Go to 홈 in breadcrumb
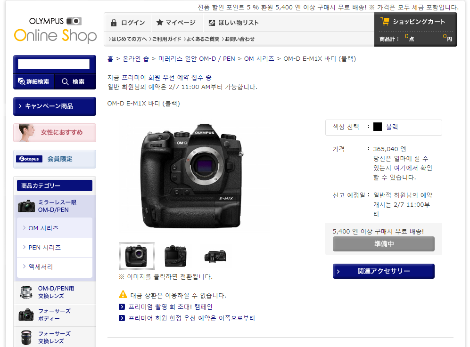470x347 pixels. point(110,59)
